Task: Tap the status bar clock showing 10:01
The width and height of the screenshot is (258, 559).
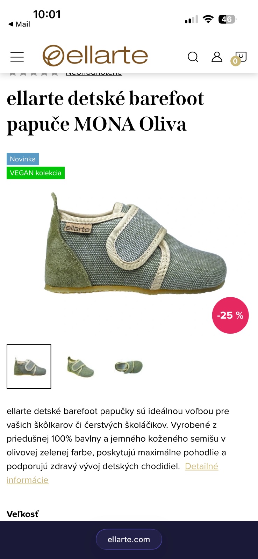Action: click(47, 14)
